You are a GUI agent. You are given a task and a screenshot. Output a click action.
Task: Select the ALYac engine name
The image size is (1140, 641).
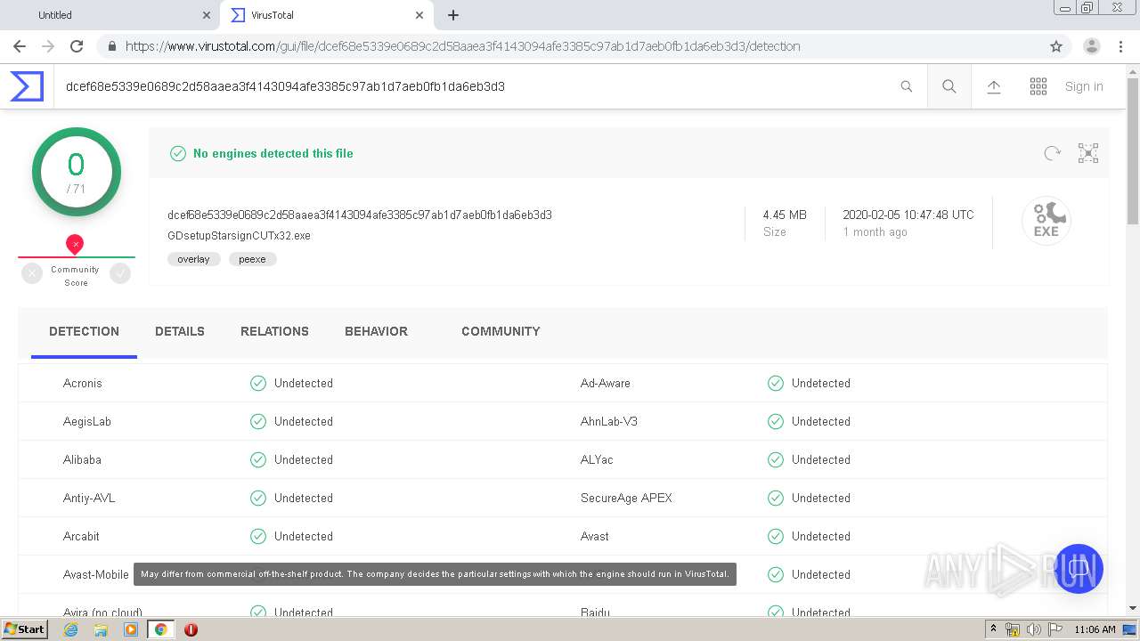pyautogui.click(x=597, y=459)
